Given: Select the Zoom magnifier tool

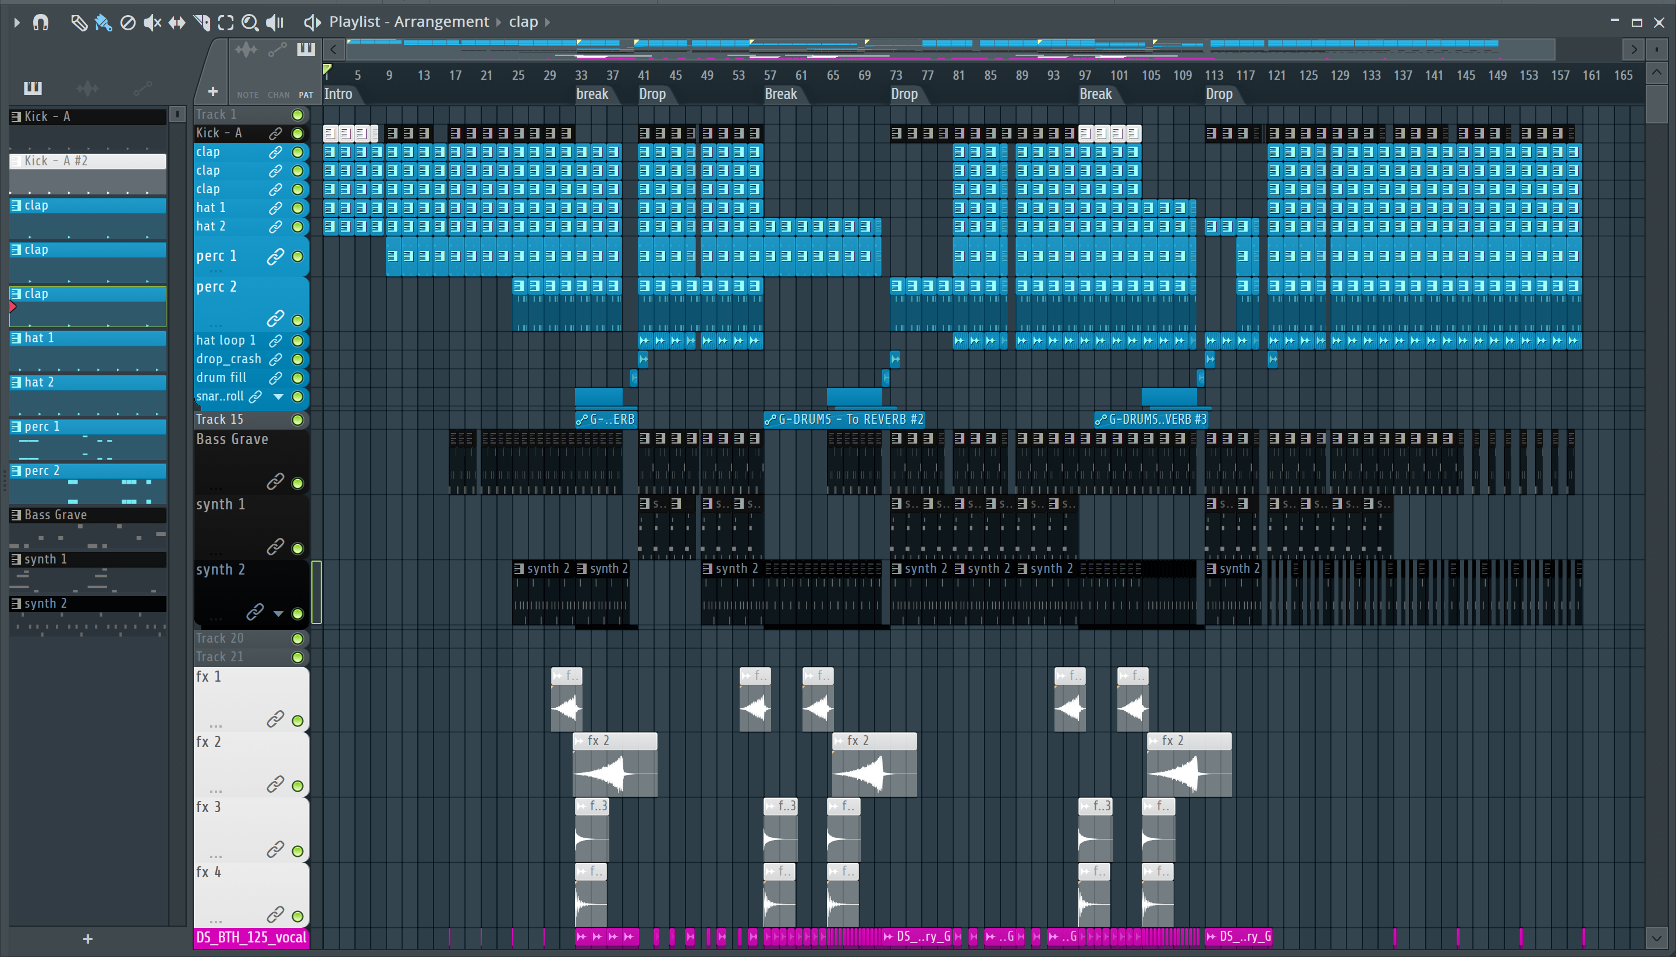Looking at the screenshot, I should 250,22.
